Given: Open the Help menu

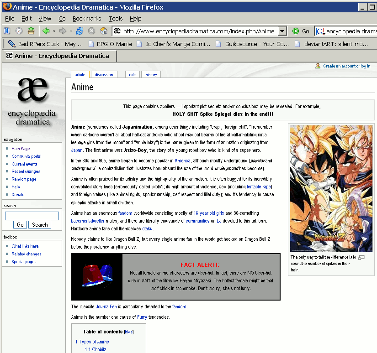Looking at the screenshot, I should [136, 19].
